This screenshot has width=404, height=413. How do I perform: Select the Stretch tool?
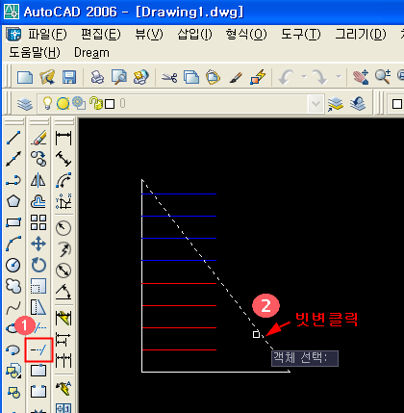pyautogui.click(x=38, y=307)
